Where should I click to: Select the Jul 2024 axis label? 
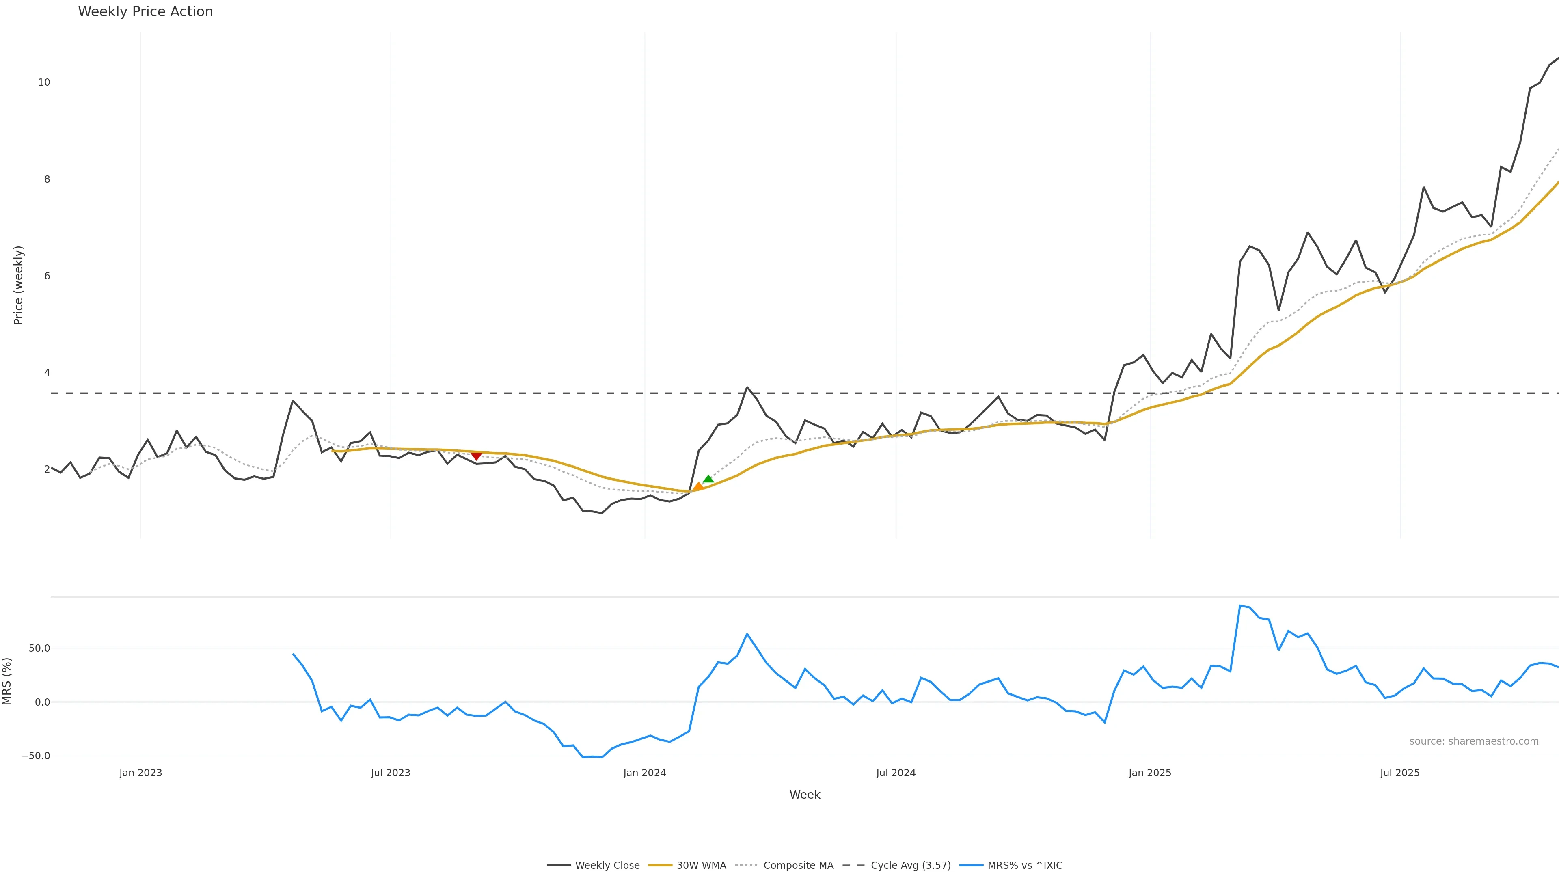pos(896,773)
